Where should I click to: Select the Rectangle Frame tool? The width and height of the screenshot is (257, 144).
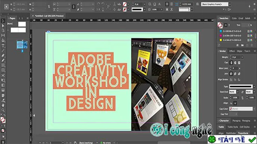pos(3,65)
